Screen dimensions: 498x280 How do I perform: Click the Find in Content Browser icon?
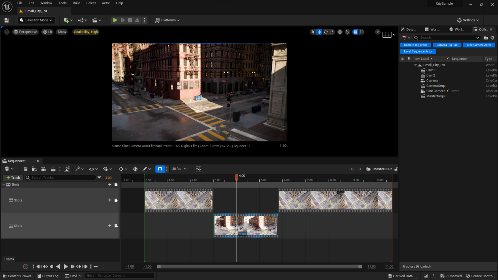[34, 169]
